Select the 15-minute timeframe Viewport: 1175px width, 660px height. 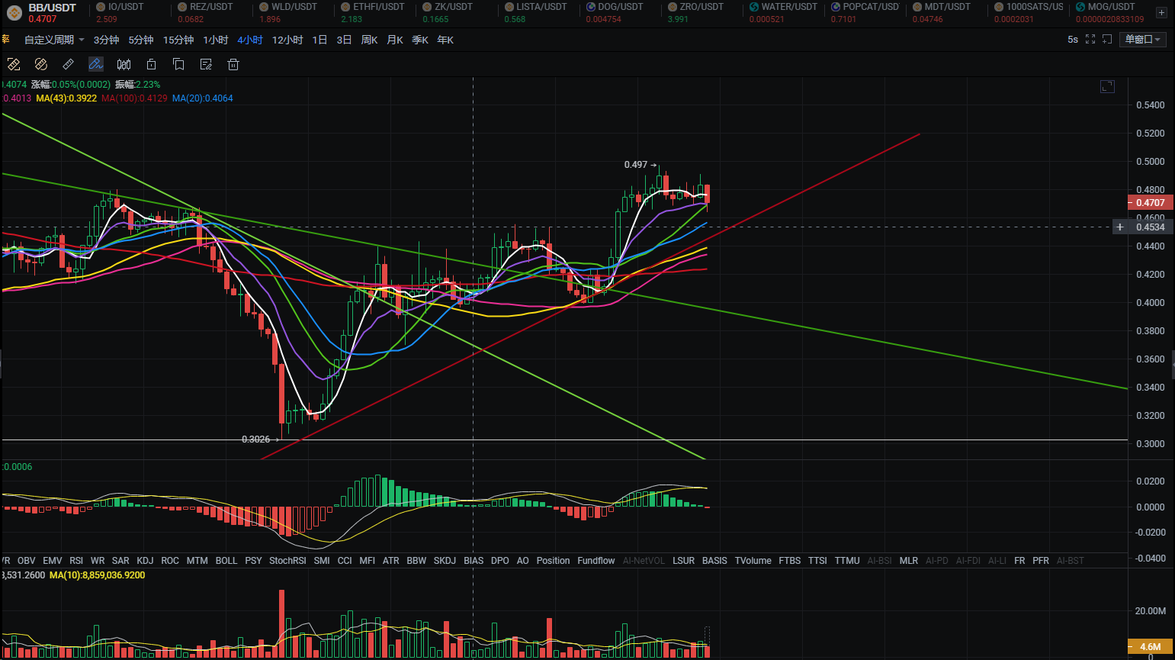[178, 40]
